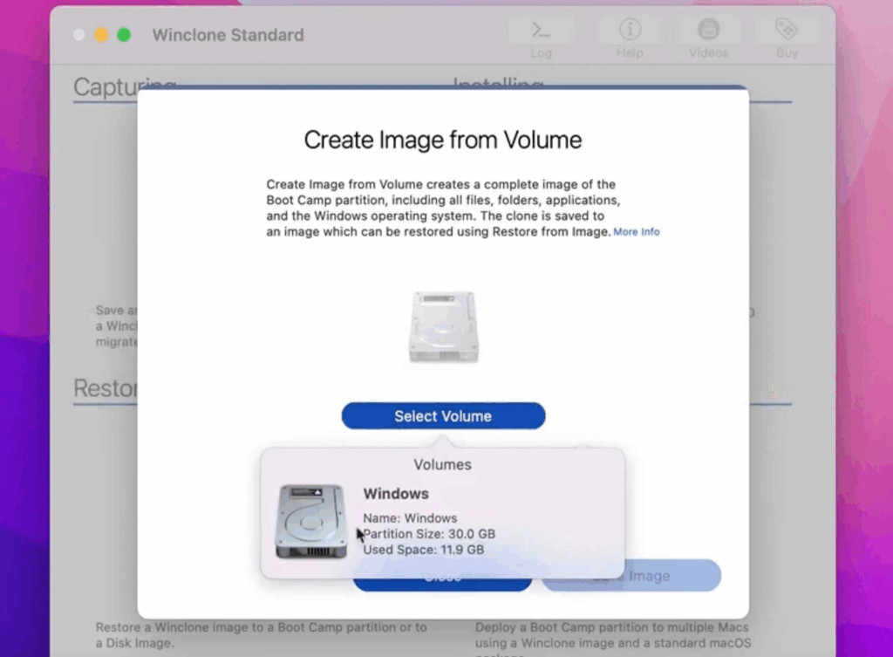The height and width of the screenshot is (657, 893).
Task: Click the Winclone Standard window title
Action: pyautogui.click(x=228, y=35)
